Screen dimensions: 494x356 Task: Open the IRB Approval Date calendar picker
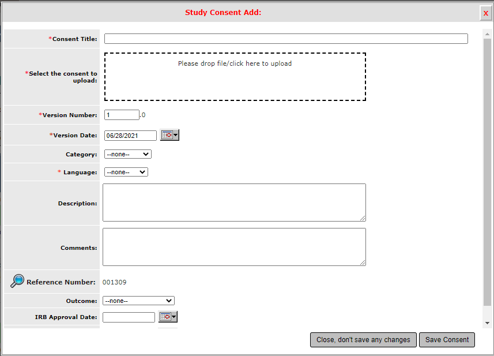pyautogui.click(x=168, y=317)
